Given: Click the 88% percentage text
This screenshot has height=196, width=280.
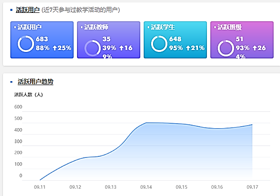Looking at the screenshot, I should tap(42, 48).
